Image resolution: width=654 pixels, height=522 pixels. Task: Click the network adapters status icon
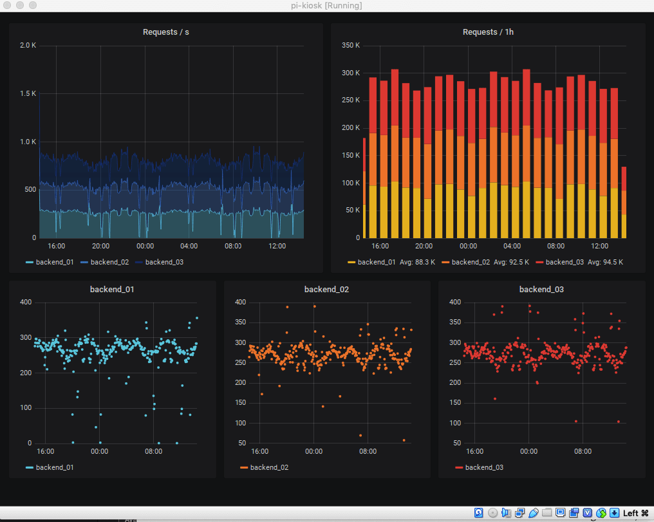519,513
